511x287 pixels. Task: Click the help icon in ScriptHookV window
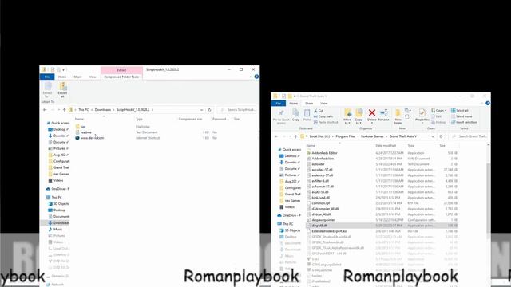[256, 77]
